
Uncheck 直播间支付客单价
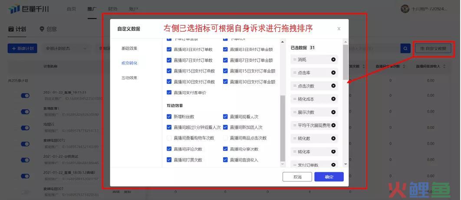click(x=169, y=92)
